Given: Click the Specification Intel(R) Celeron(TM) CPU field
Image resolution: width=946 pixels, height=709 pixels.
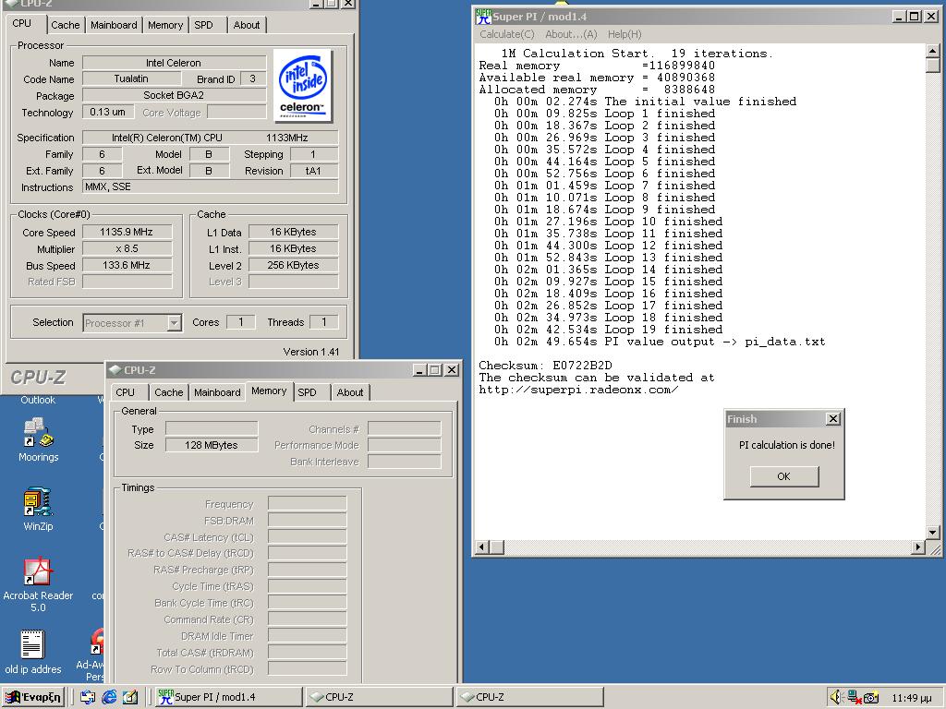Looking at the screenshot, I should coord(210,138).
